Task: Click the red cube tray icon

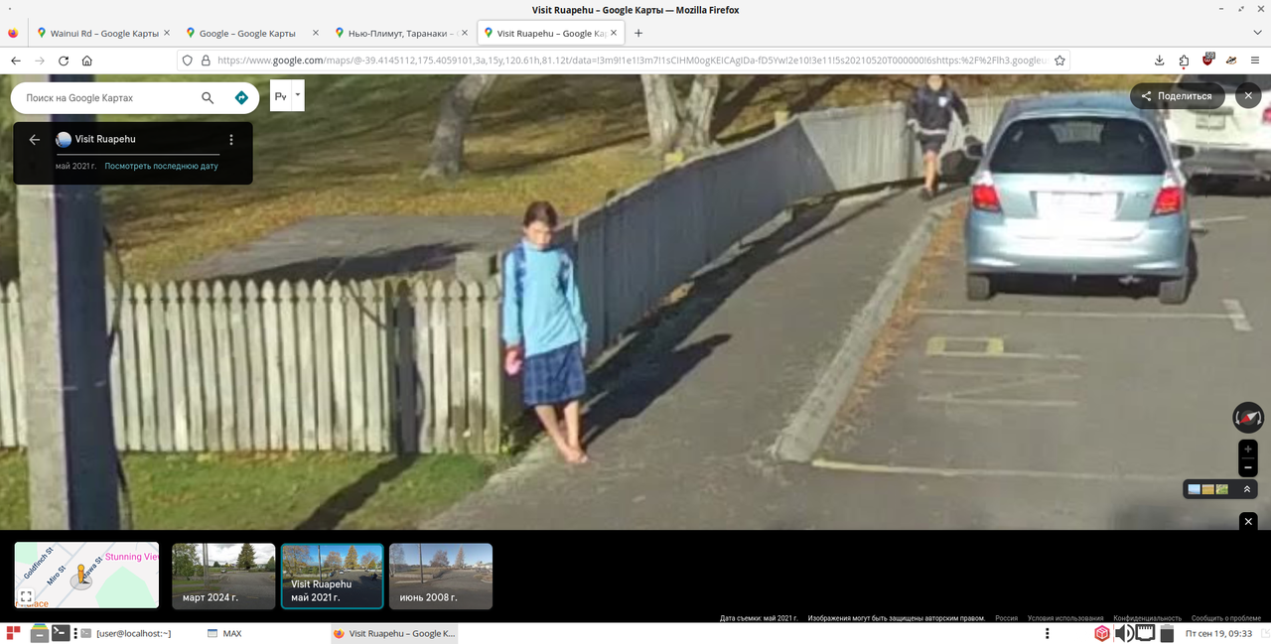Action: (x=1102, y=633)
